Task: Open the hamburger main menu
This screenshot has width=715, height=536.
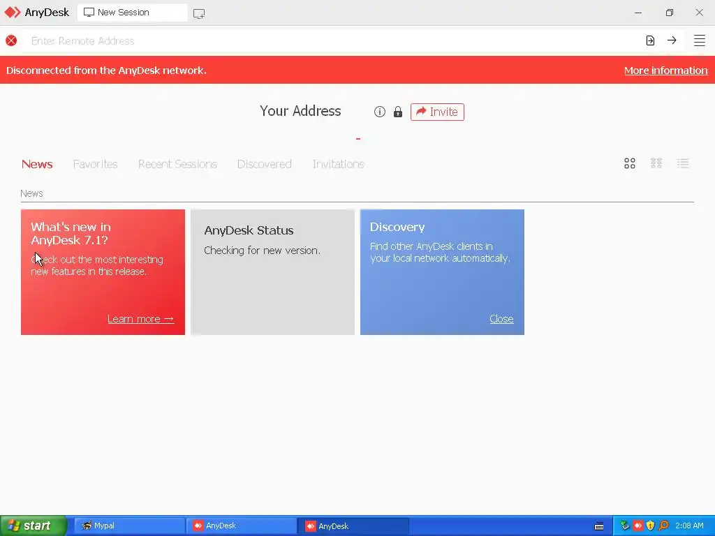Action: [x=699, y=40]
